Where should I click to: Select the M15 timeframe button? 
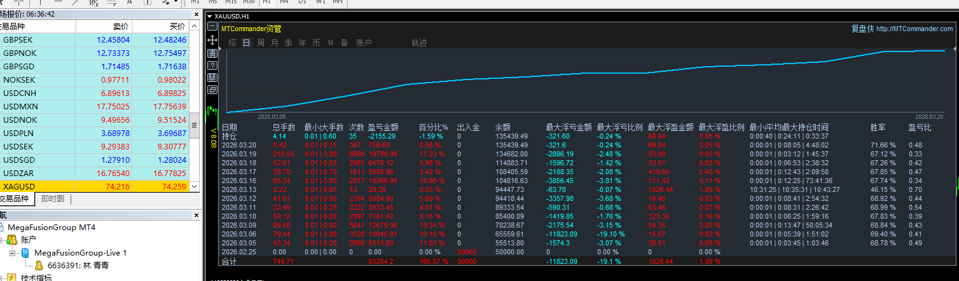pyautogui.click(x=231, y=2)
